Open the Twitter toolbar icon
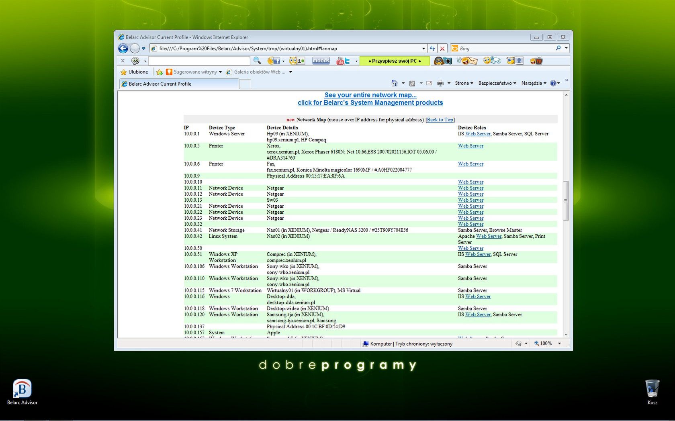Image resolution: width=675 pixels, height=421 pixels. (348, 61)
